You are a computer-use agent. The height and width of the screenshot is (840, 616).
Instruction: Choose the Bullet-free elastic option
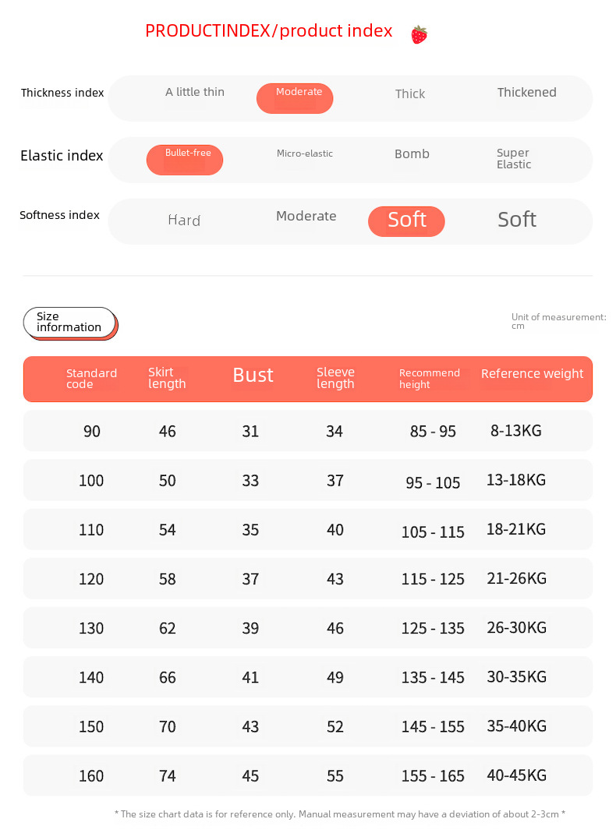185,160
